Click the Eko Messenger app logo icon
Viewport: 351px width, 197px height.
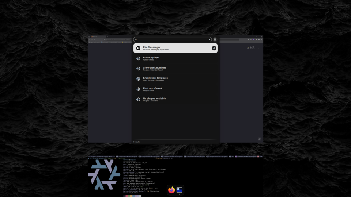click(138, 48)
